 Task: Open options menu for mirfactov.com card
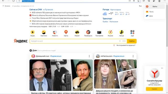pyautogui.click(x=133, y=56)
